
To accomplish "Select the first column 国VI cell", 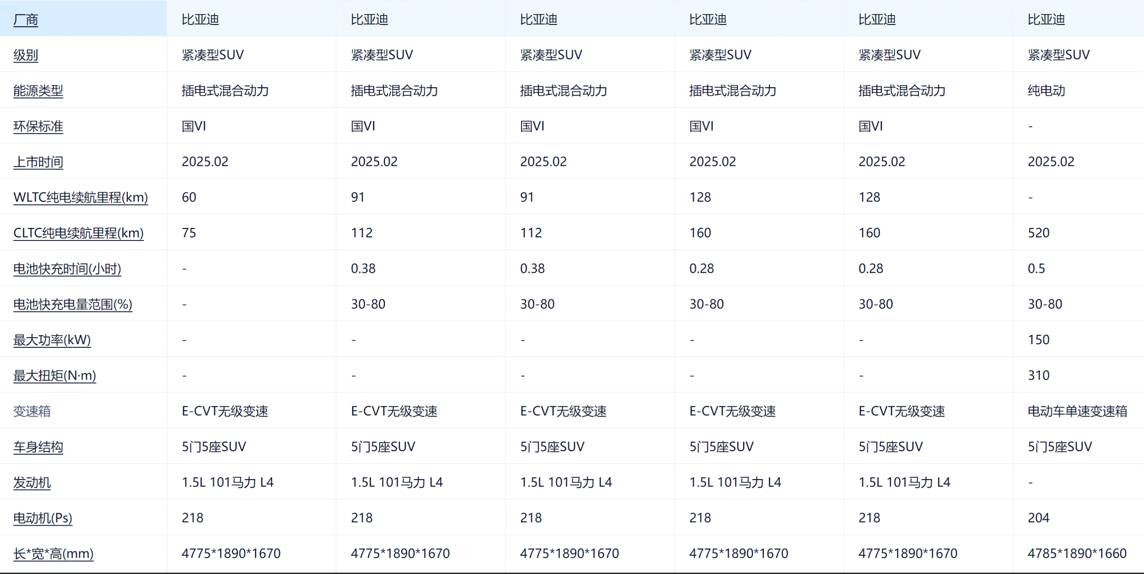I will [194, 127].
